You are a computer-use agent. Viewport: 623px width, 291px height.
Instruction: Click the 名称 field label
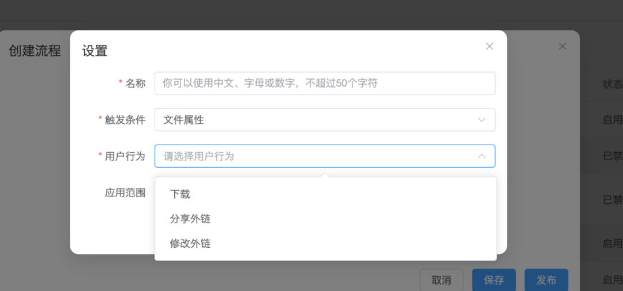tap(136, 83)
